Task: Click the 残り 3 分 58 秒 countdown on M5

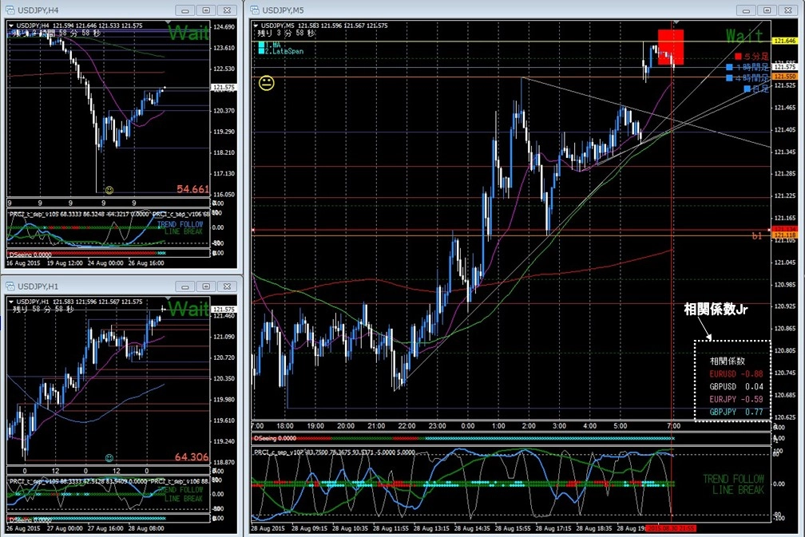Action: 287,33
